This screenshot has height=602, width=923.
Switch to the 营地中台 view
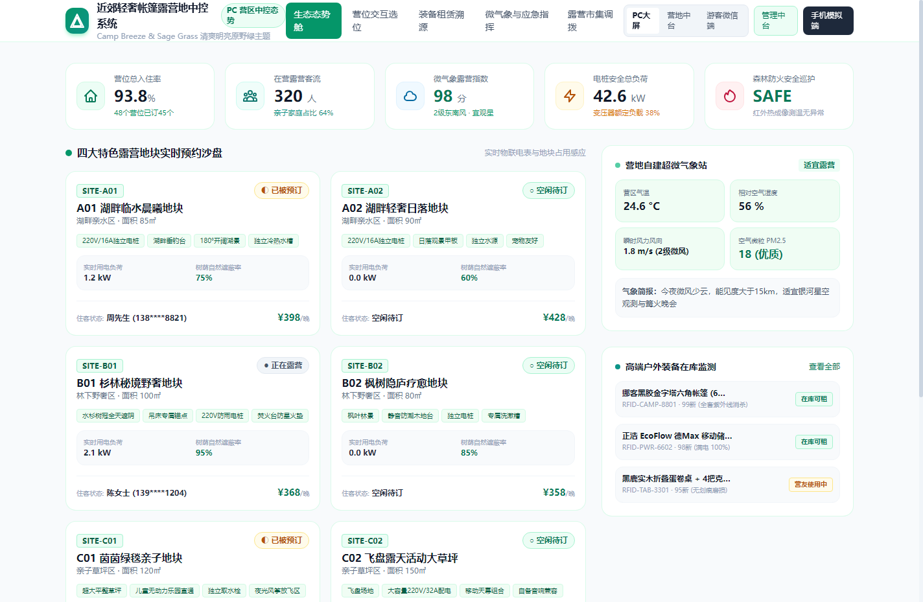pyautogui.click(x=679, y=21)
